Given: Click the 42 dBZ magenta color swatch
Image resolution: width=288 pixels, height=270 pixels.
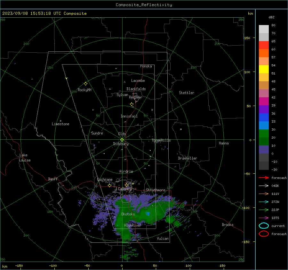Looking at the screenshot, I should coord(264,101).
